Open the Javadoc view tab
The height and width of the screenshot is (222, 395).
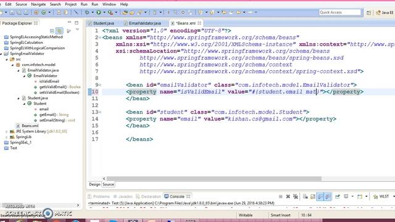pos(123,197)
